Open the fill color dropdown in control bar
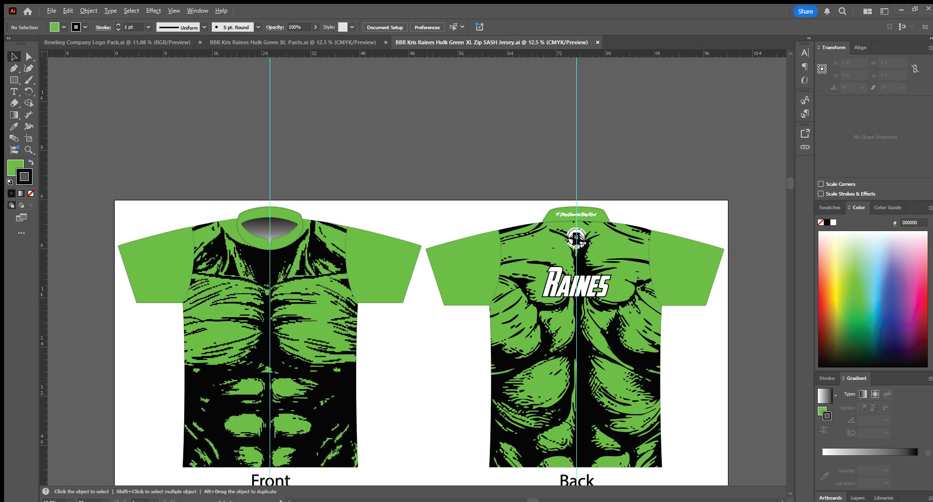Image resolution: width=933 pixels, height=502 pixels. 64,27
